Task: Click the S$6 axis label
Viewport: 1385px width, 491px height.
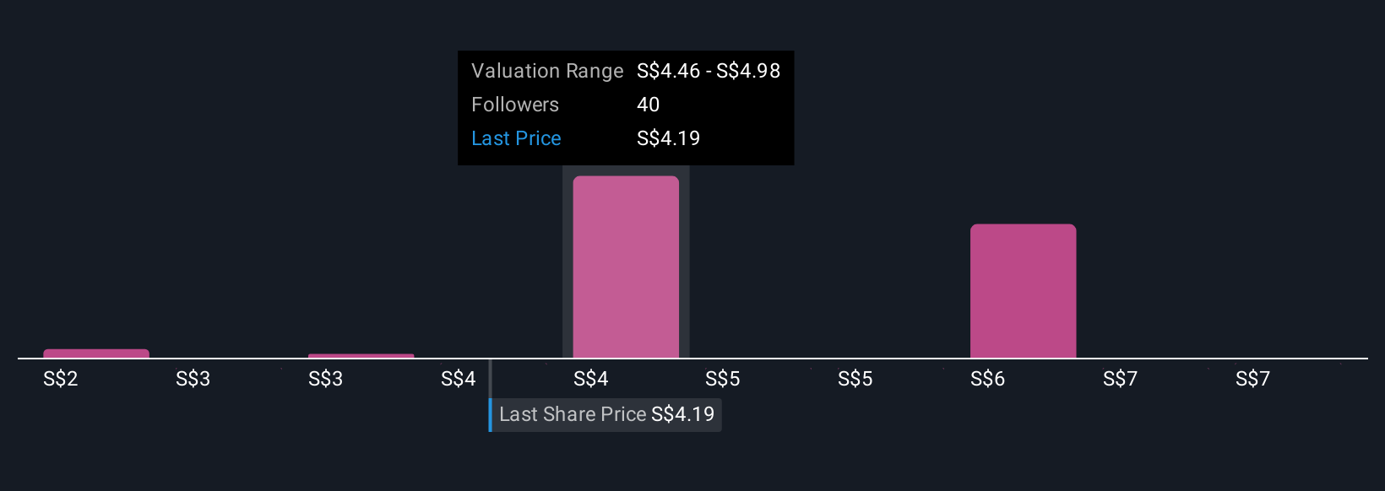Action: click(x=988, y=379)
